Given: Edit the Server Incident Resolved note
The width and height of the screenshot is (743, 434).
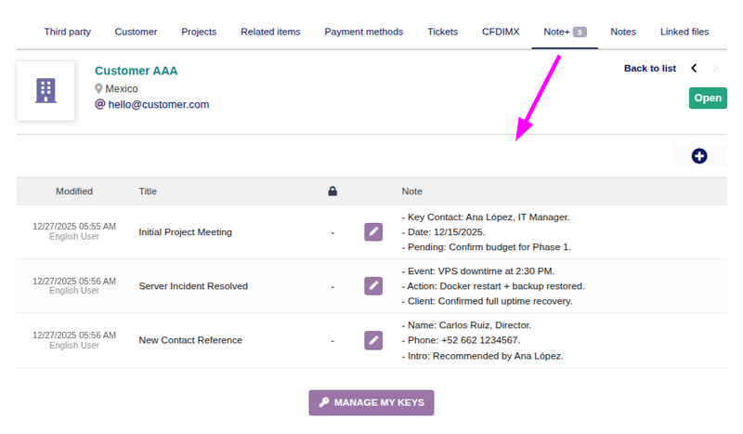Looking at the screenshot, I should click(x=373, y=286).
